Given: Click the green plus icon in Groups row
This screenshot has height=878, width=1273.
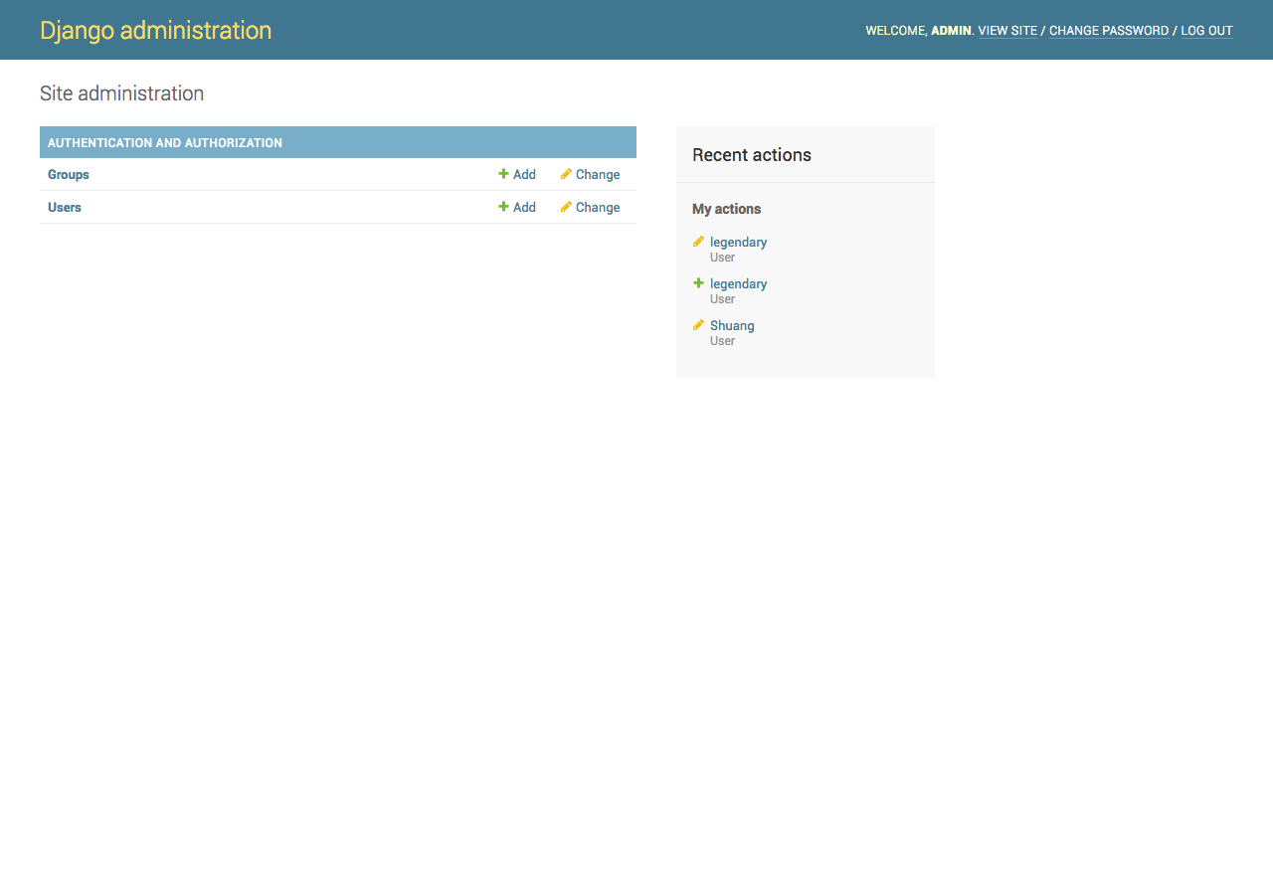Looking at the screenshot, I should pos(503,174).
